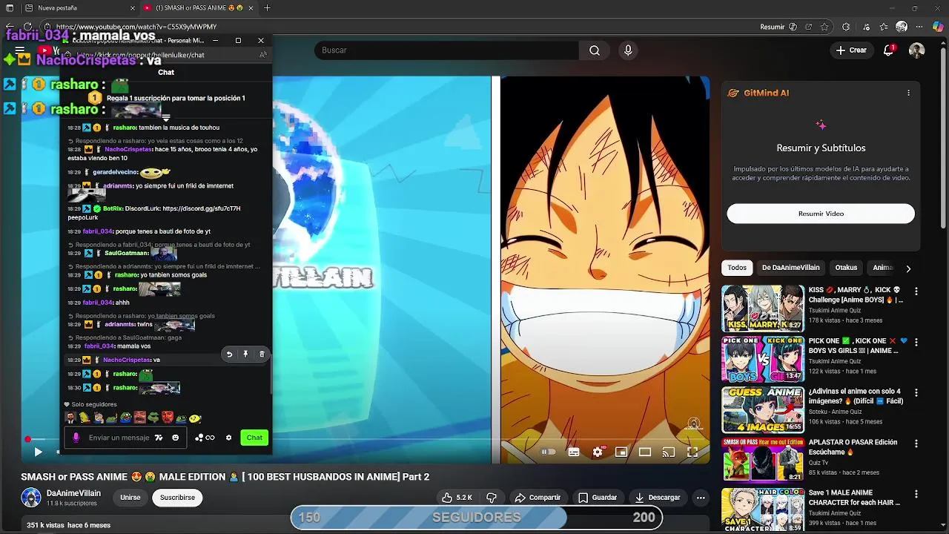Click Resumir in the address bar

click(772, 27)
